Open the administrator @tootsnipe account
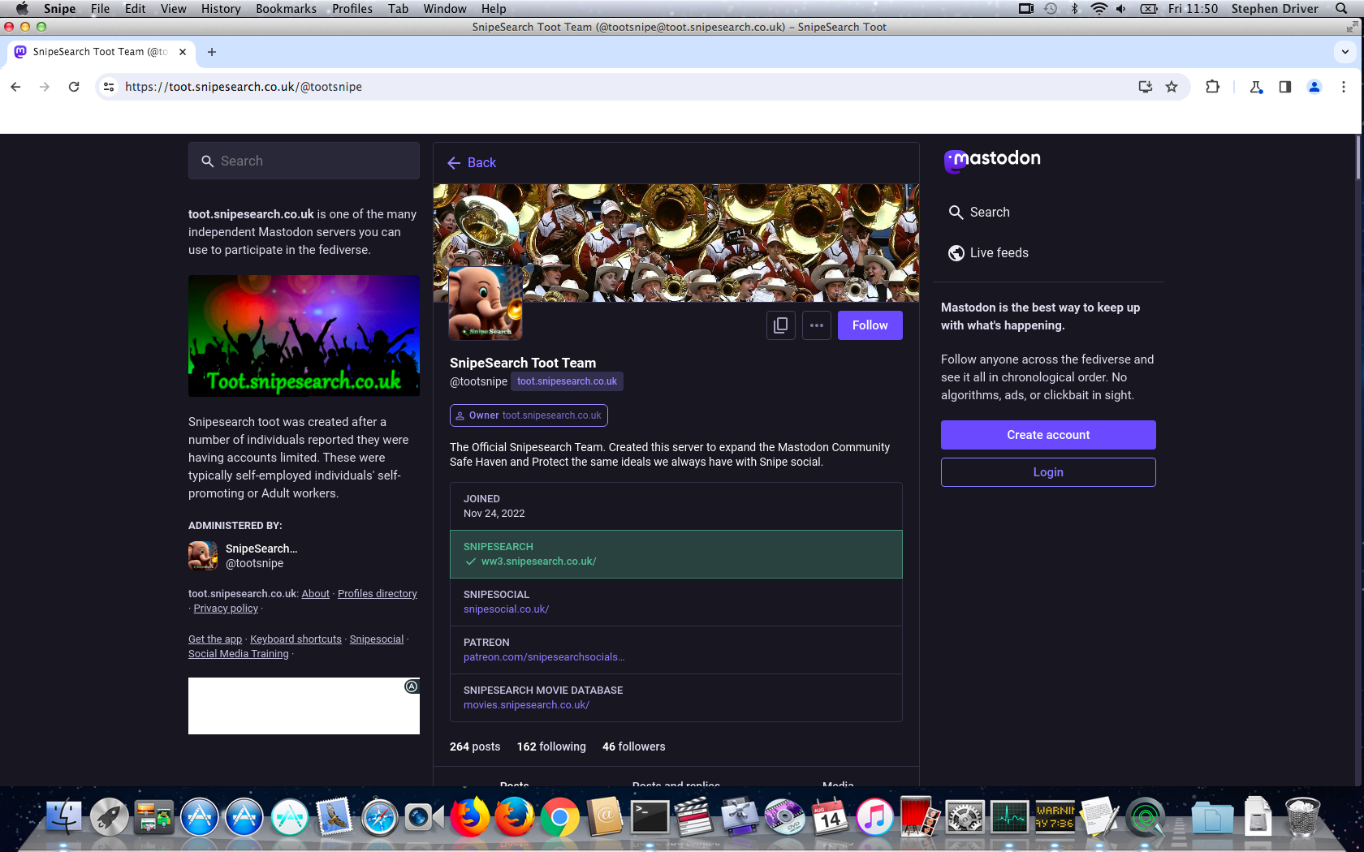 click(244, 556)
